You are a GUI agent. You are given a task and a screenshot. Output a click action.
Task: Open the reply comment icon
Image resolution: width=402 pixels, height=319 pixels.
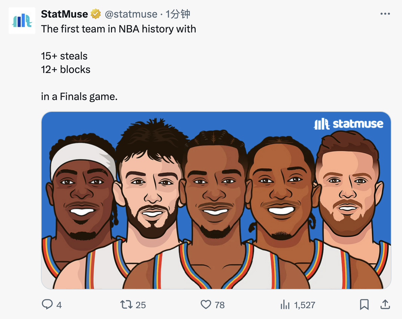(47, 304)
